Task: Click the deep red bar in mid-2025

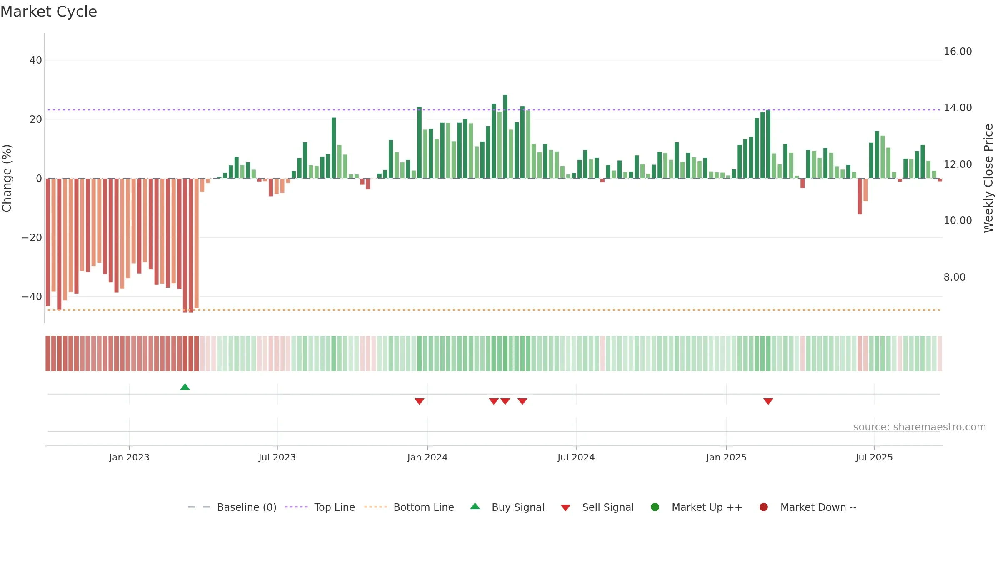Action: tap(860, 196)
